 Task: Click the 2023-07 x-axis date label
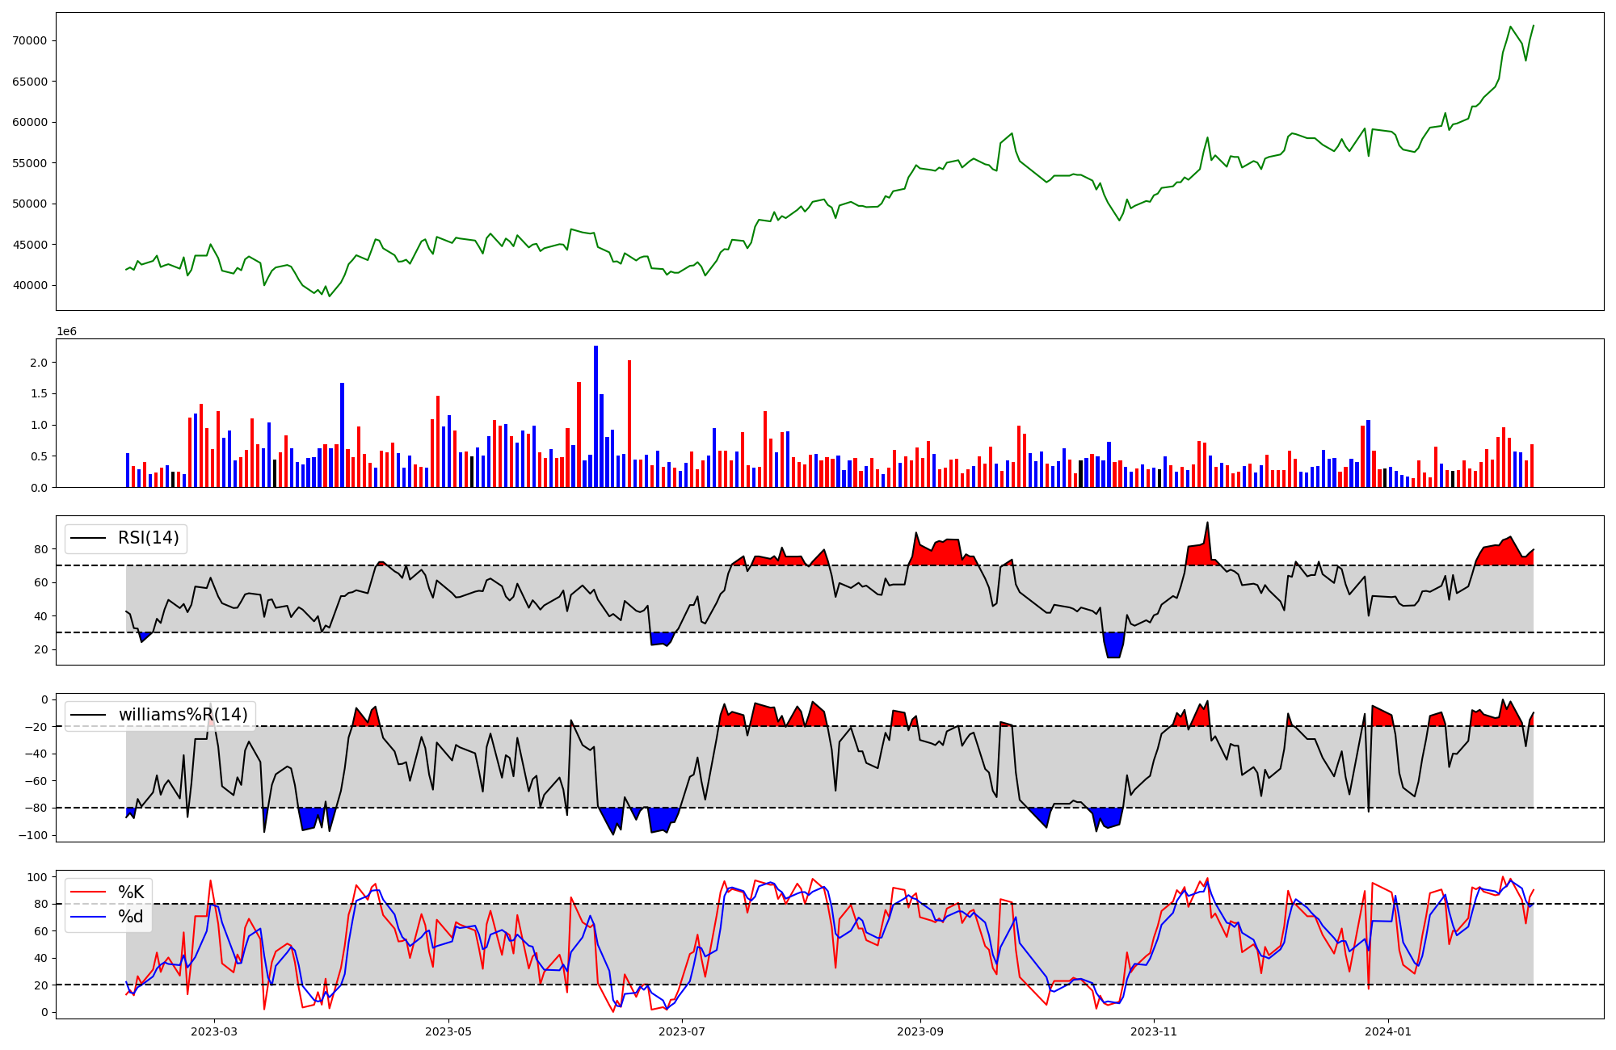pyautogui.click(x=682, y=1031)
